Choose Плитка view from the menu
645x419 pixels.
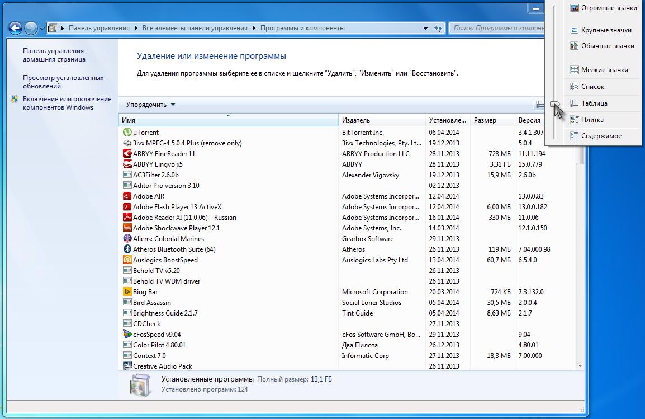click(592, 120)
